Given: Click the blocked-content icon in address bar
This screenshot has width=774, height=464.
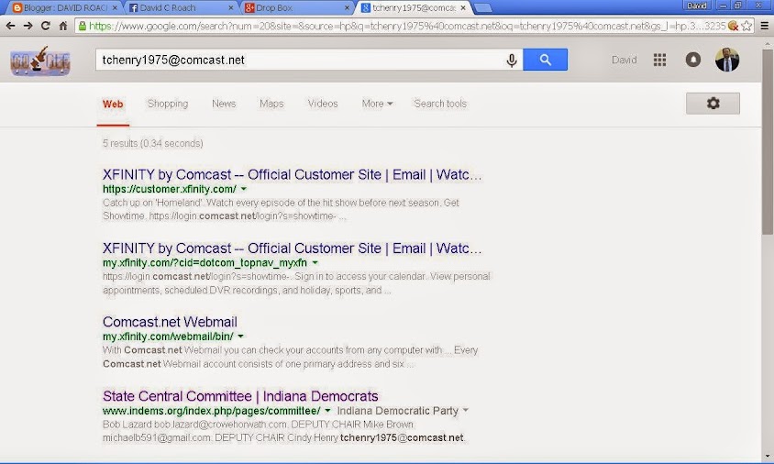Looking at the screenshot, I should pyautogui.click(x=733, y=26).
